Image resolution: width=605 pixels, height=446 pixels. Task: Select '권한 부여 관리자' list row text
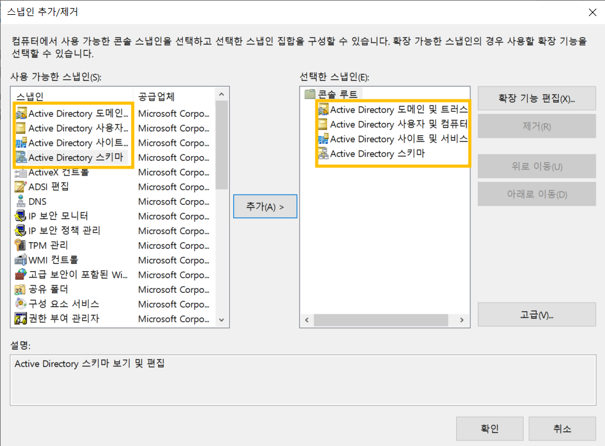pyautogui.click(x=64, y=319)
